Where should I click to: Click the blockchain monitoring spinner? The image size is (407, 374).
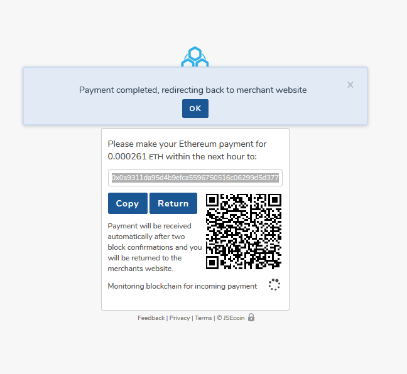[274, 284]
